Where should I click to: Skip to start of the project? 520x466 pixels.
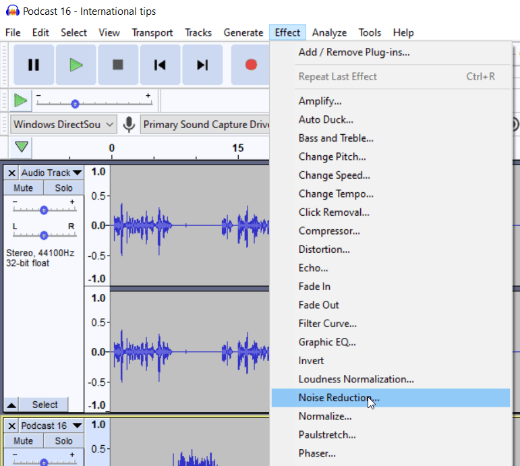tap(160, 65)
